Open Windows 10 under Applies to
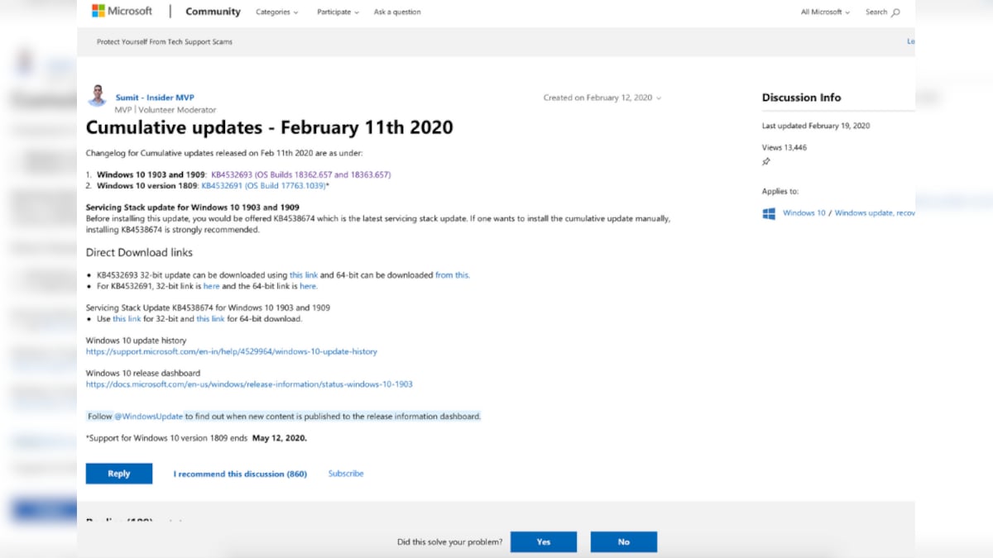Image resolution: width=993 pixels, height=558 pixels. 803,212
